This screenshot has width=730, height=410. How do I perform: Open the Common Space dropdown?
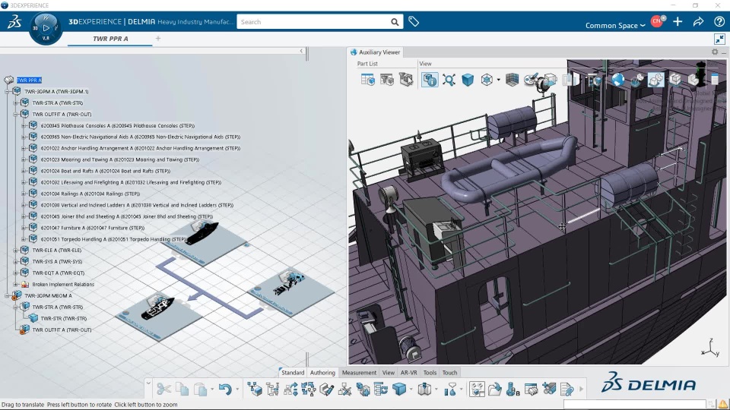pos(615,26)
